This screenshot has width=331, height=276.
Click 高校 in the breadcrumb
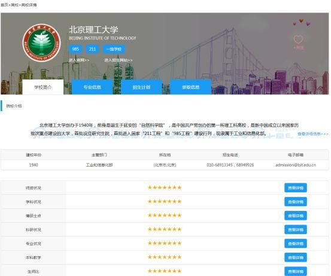coord(14,5)
